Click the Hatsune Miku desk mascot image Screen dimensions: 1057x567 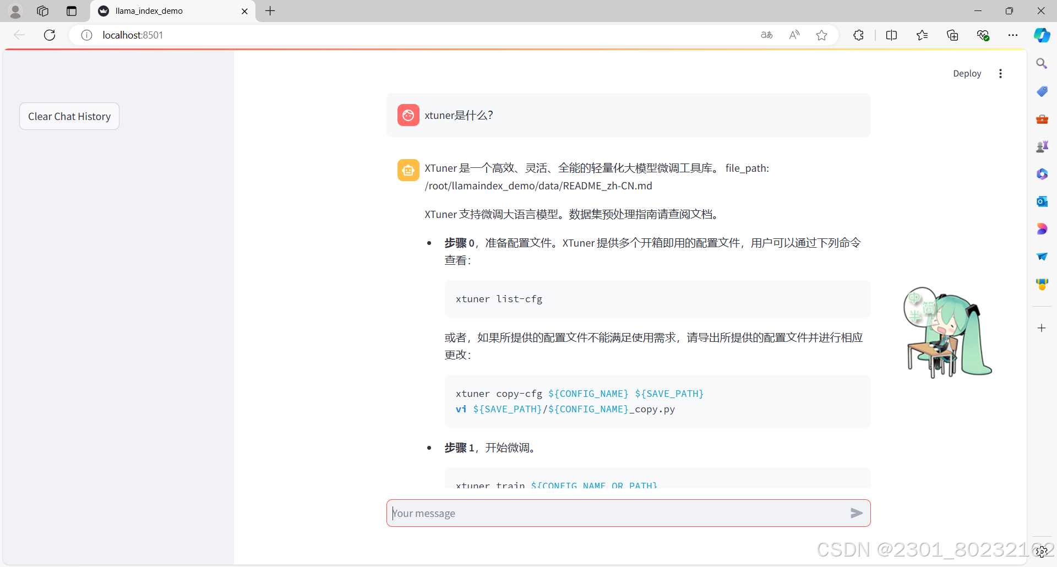[x=947, y=332]
